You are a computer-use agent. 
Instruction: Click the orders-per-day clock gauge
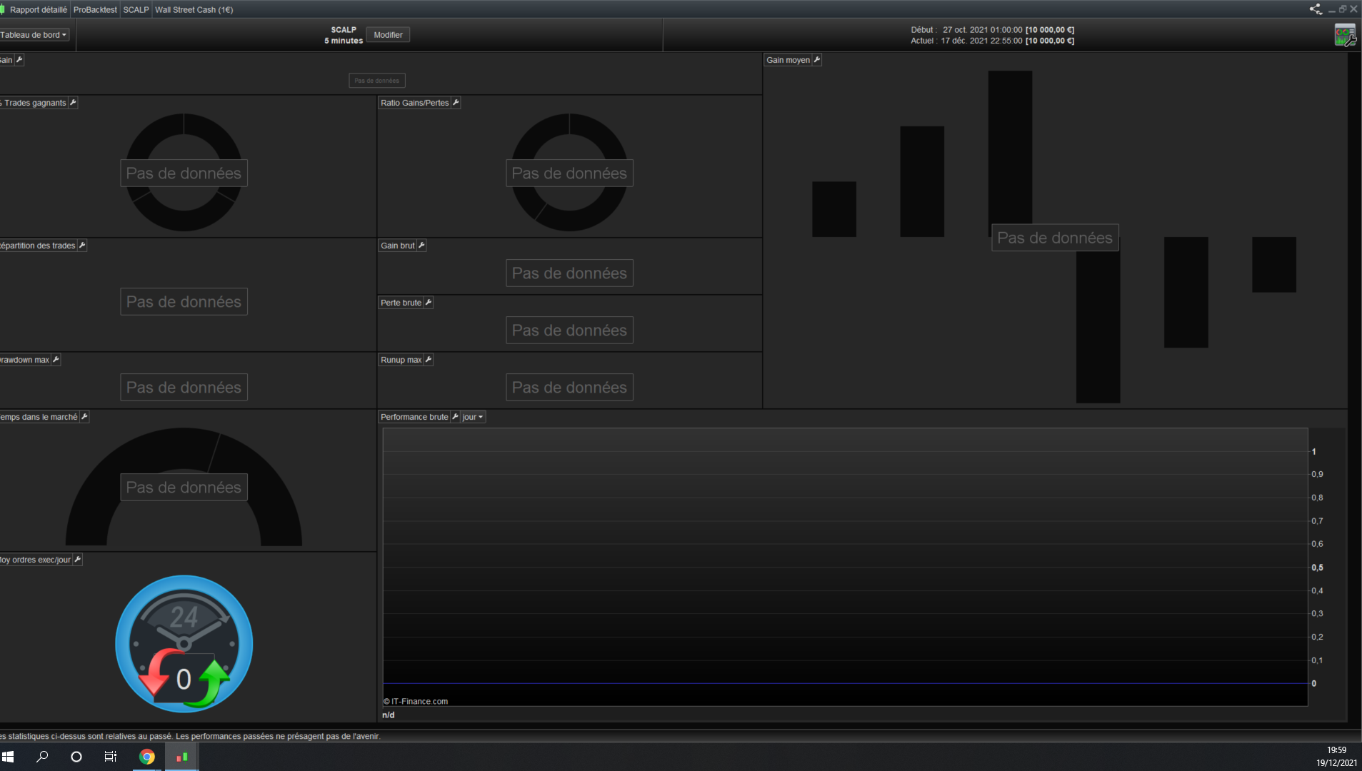pos(184,644)
